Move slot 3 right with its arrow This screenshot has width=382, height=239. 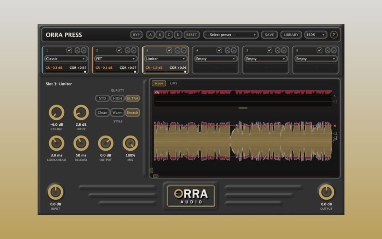tap(184, 50)
